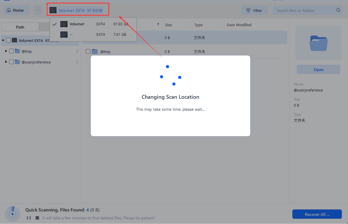Choose the unnamed EXT4 7.81 GB volume

pos(93,34)
